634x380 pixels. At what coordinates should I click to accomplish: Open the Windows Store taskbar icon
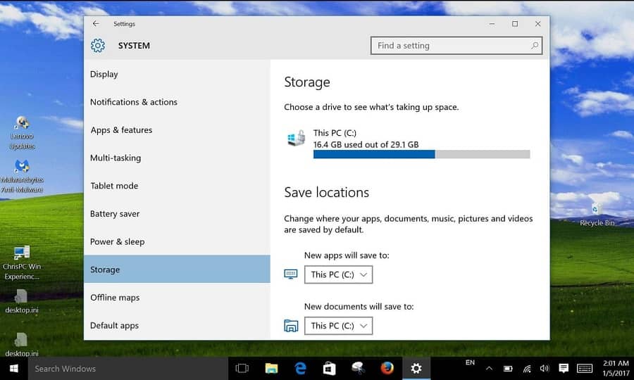[x=329, y=368]
